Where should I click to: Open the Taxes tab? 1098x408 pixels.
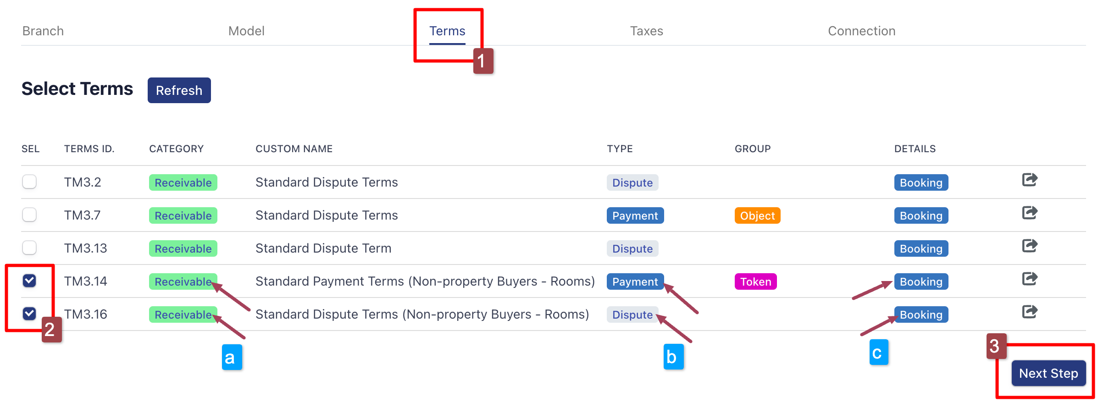click(x=646, y=31)
